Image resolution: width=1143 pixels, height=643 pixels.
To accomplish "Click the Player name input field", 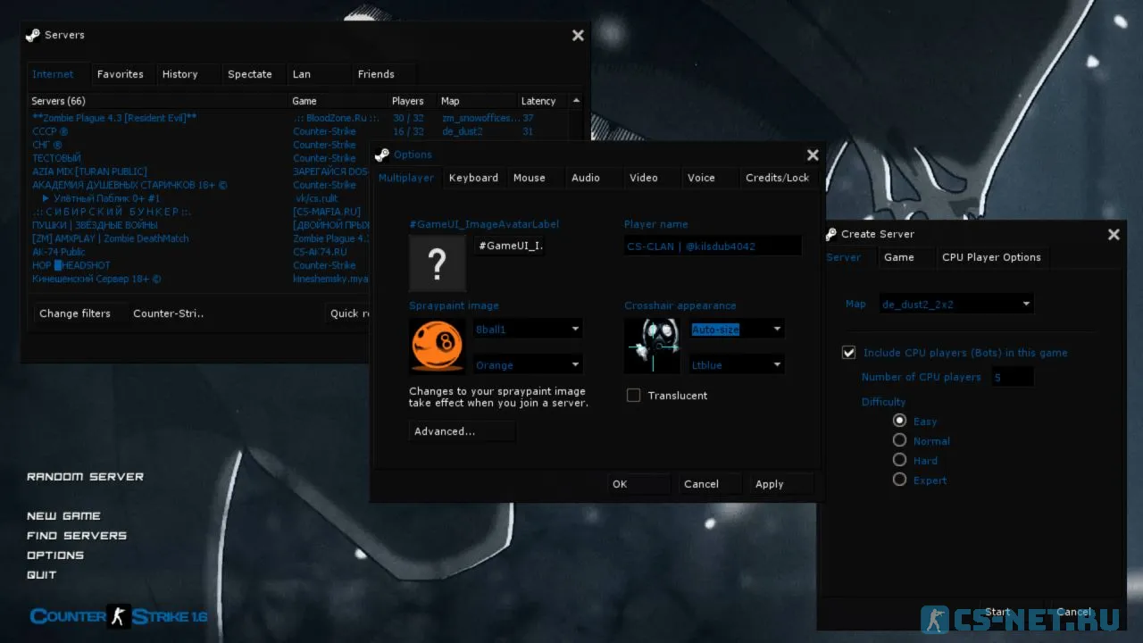I will pyautogui.click(x=712, y=246).
